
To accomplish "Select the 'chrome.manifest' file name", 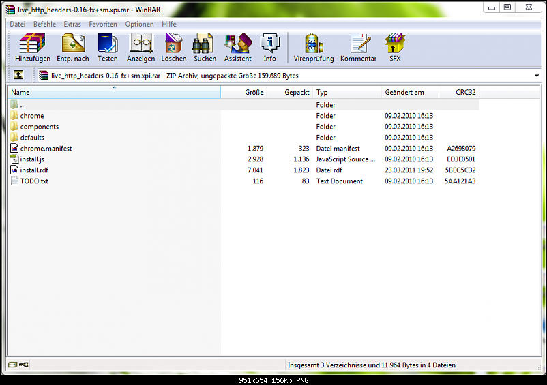I will point(46,149).
